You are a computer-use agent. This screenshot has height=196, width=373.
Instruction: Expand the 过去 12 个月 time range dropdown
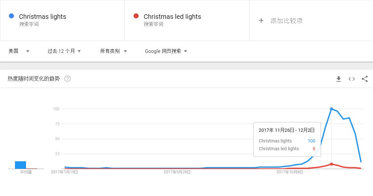[x=63, y=51]
